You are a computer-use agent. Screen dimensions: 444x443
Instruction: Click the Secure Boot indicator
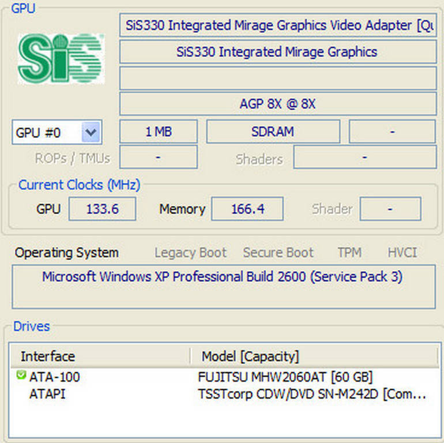point(278,253)
